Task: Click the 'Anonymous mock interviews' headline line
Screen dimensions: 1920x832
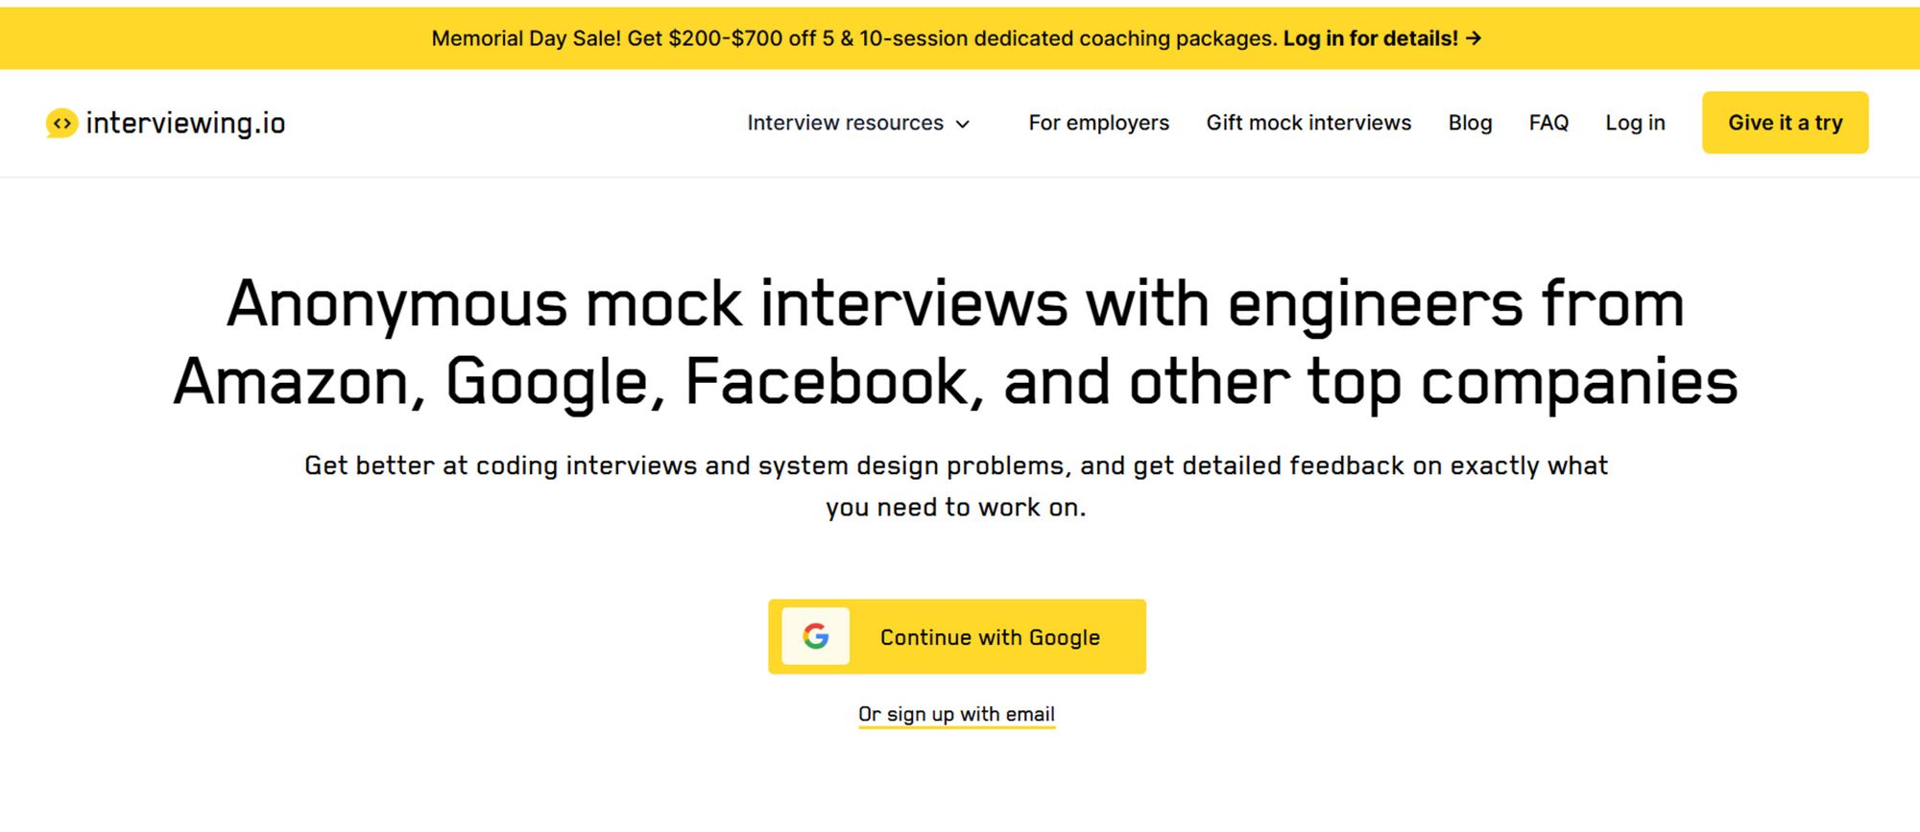Action: coord(955,304)
